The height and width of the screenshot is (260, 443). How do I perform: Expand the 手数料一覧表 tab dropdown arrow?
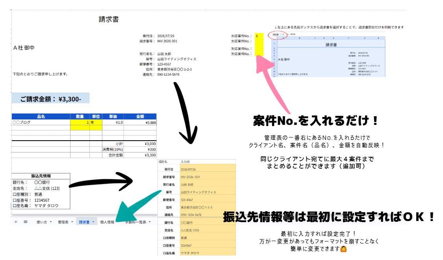(x=150, y=222)
